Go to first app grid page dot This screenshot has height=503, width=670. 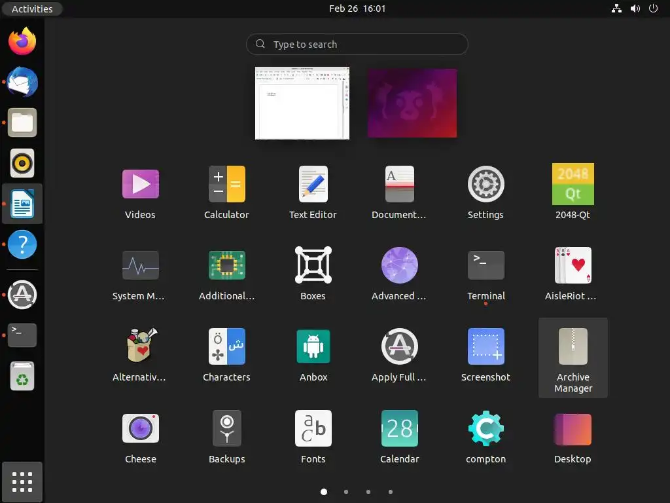[x=324, y=492]
